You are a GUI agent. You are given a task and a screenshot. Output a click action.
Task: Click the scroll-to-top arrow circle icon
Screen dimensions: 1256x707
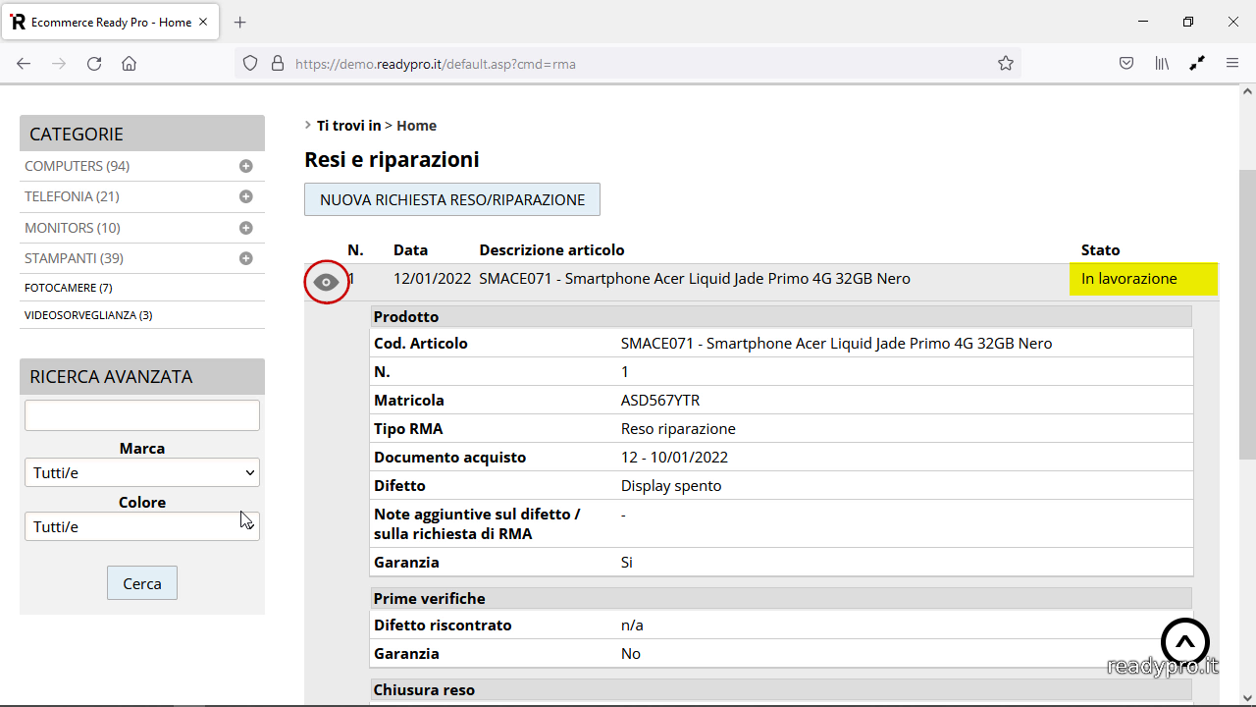pyautogui.click(x=1185, y=643)
